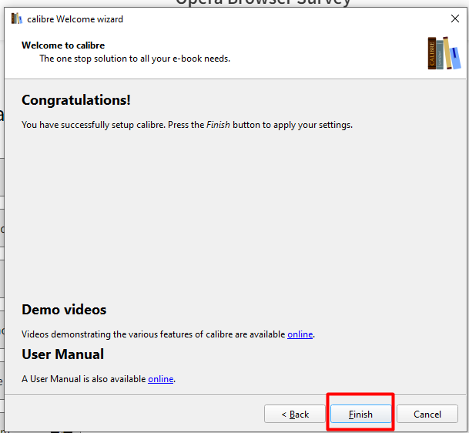The image size is (469, 433).
Task: Click the User Manual heading
Action: point(63,354)
